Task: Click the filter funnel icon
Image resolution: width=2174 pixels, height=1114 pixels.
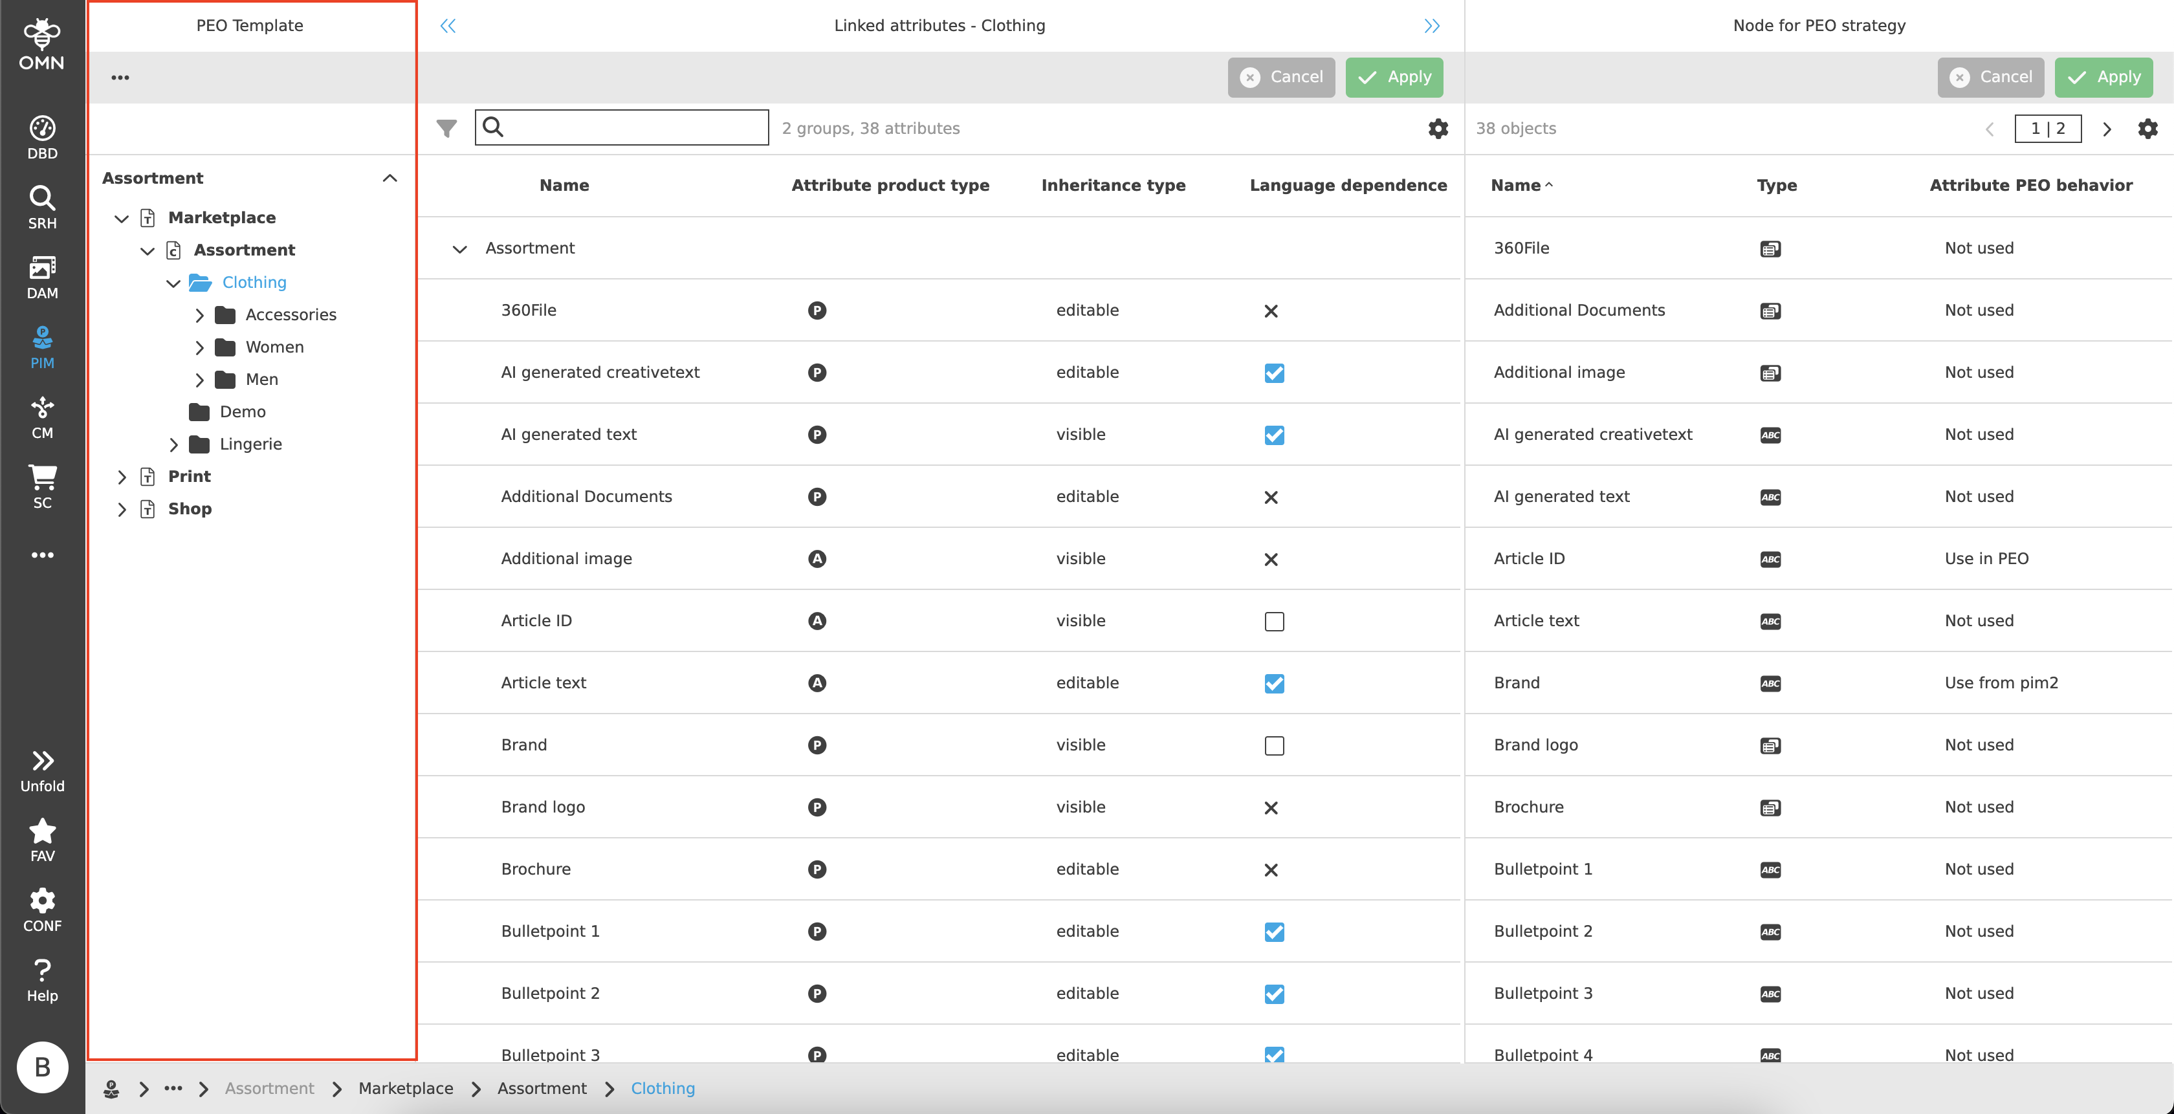Action: pos(446,128)
